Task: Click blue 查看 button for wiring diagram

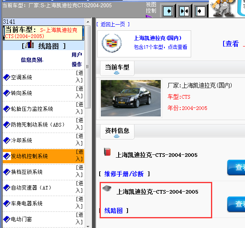Action: (236, 204)
